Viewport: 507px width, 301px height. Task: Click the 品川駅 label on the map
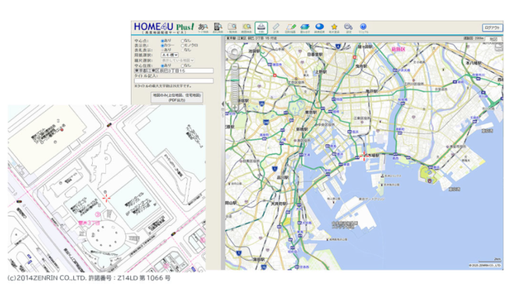point(282,178)
